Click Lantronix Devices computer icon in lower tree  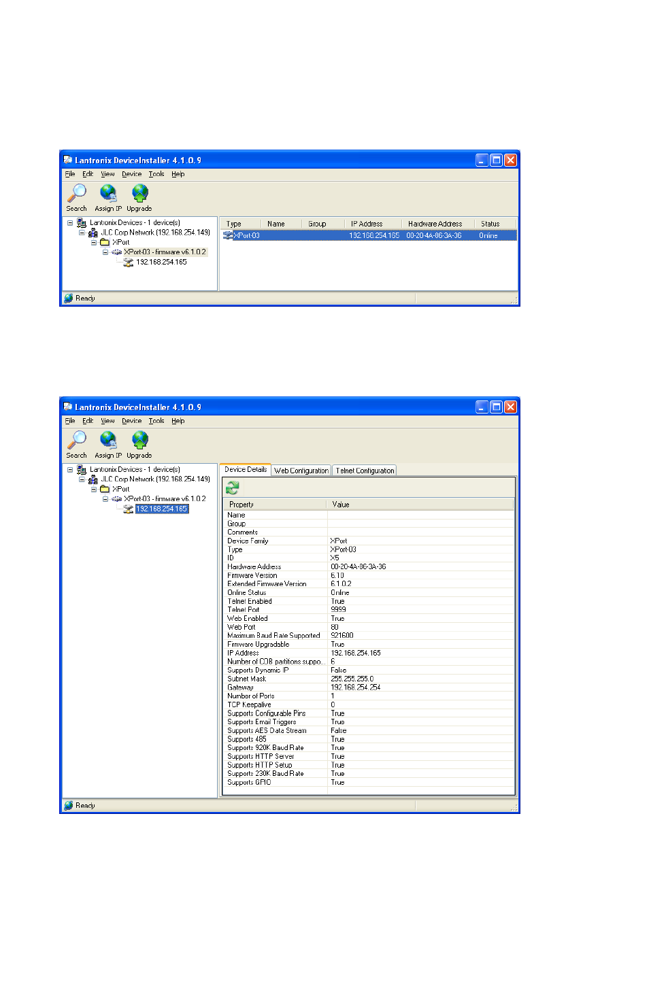pos(82,469)
